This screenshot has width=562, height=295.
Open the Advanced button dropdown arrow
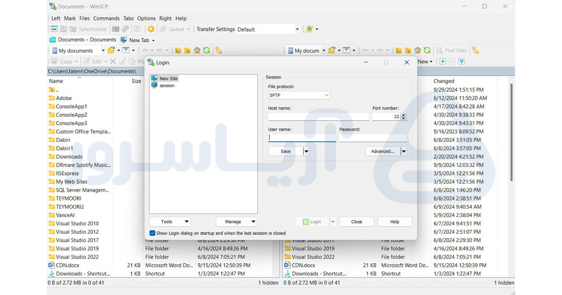pyautogui.click(x=404, y=151)
